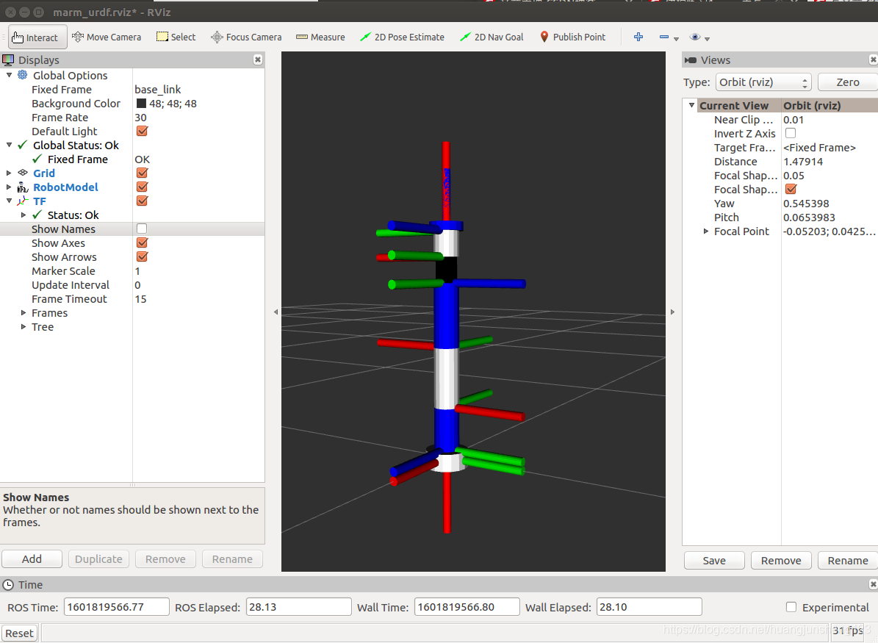Click the TF axes icon
This screenshot has height=643, width=878.
pos(23,201)
